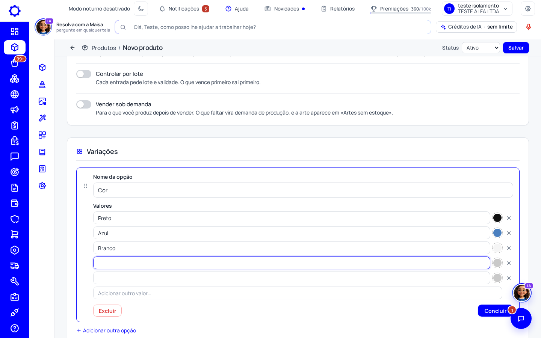
Task: Open the dashboard grid icon in left sidebar
Action: pos(15,32)
